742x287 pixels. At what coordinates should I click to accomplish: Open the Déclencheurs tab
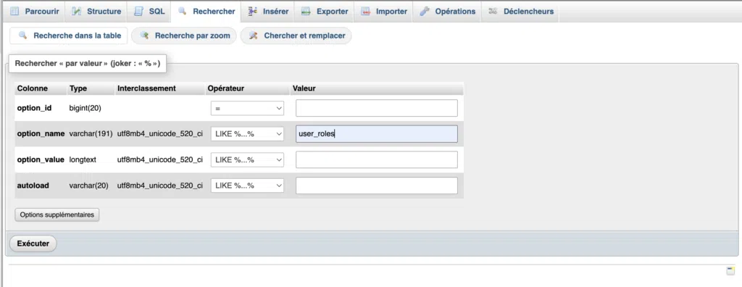click(521, 12)
